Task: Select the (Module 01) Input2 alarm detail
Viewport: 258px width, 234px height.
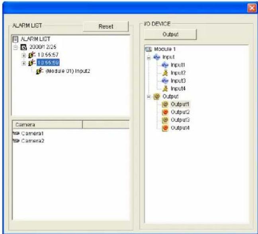Action: point(68,71)
